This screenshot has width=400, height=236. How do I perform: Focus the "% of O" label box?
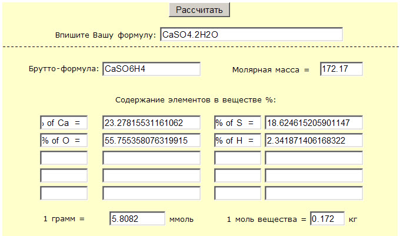(64, 141)
